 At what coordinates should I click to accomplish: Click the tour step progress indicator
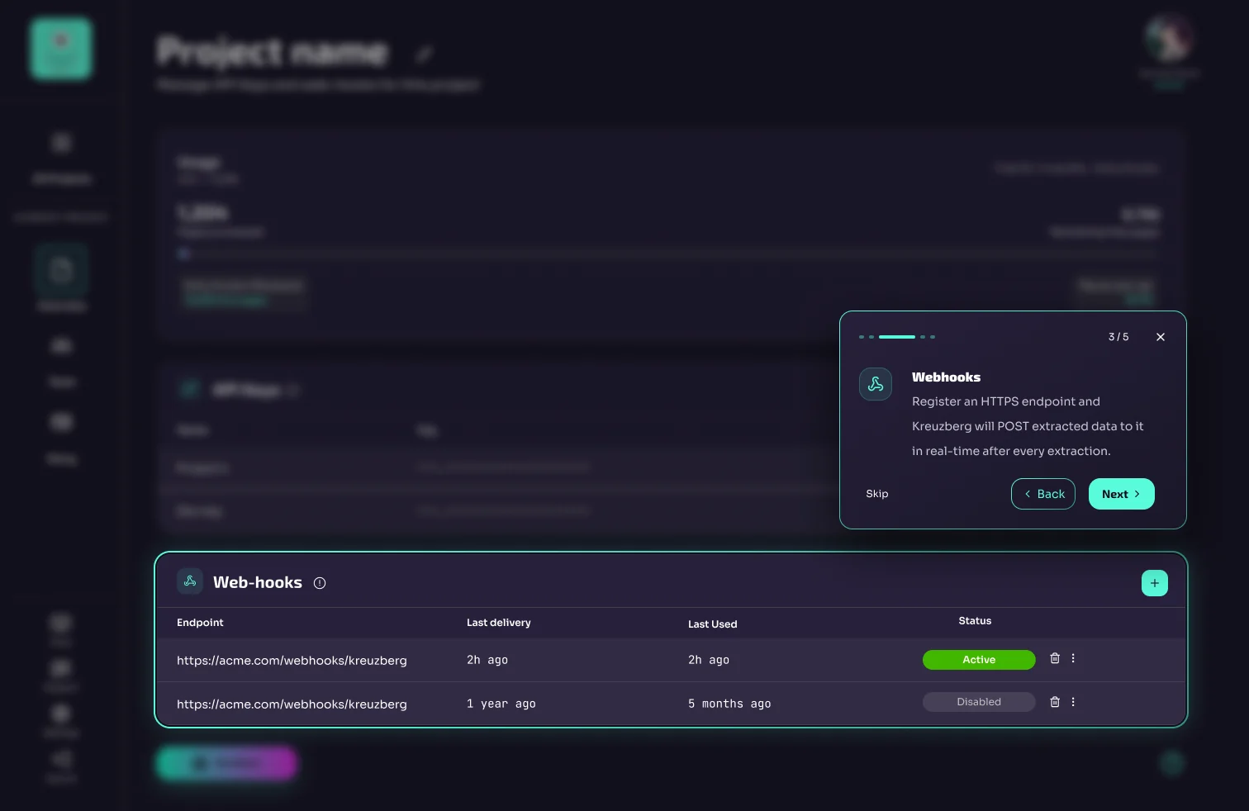point(897,337)
